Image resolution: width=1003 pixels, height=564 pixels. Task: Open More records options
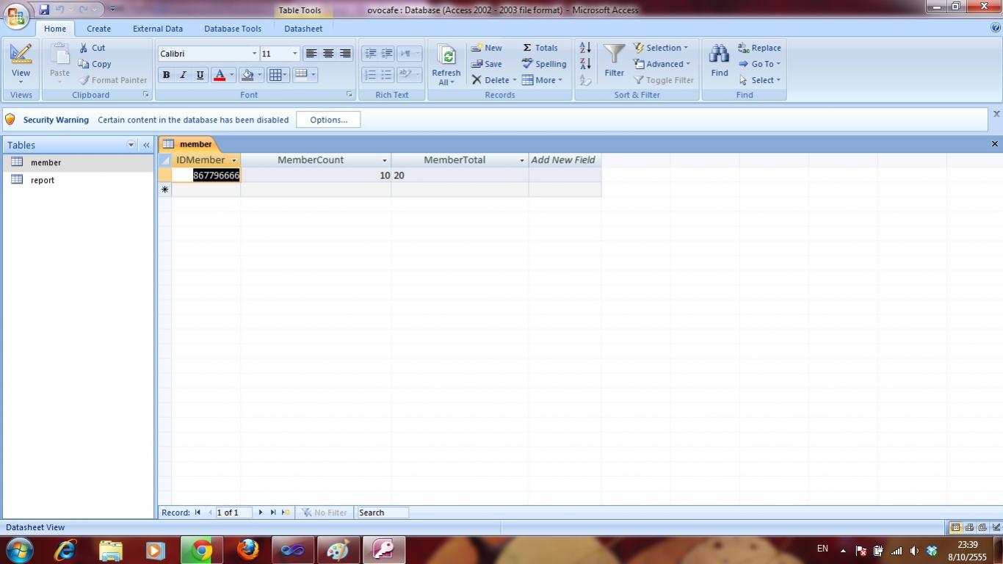(x=543, y=80)
